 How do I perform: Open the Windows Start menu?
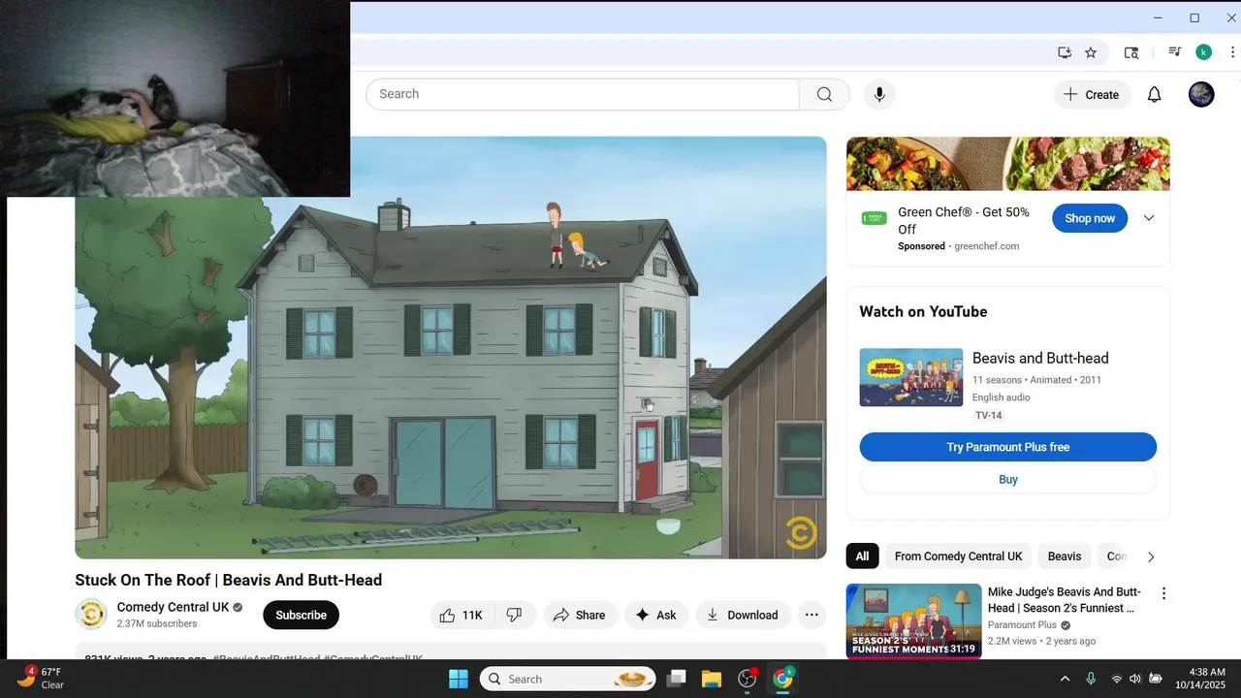point(458,679)
